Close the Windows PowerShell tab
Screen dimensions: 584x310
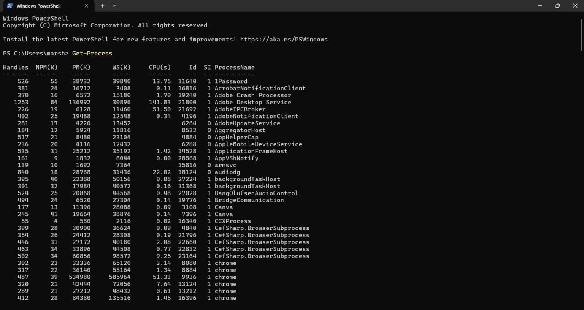86,6
